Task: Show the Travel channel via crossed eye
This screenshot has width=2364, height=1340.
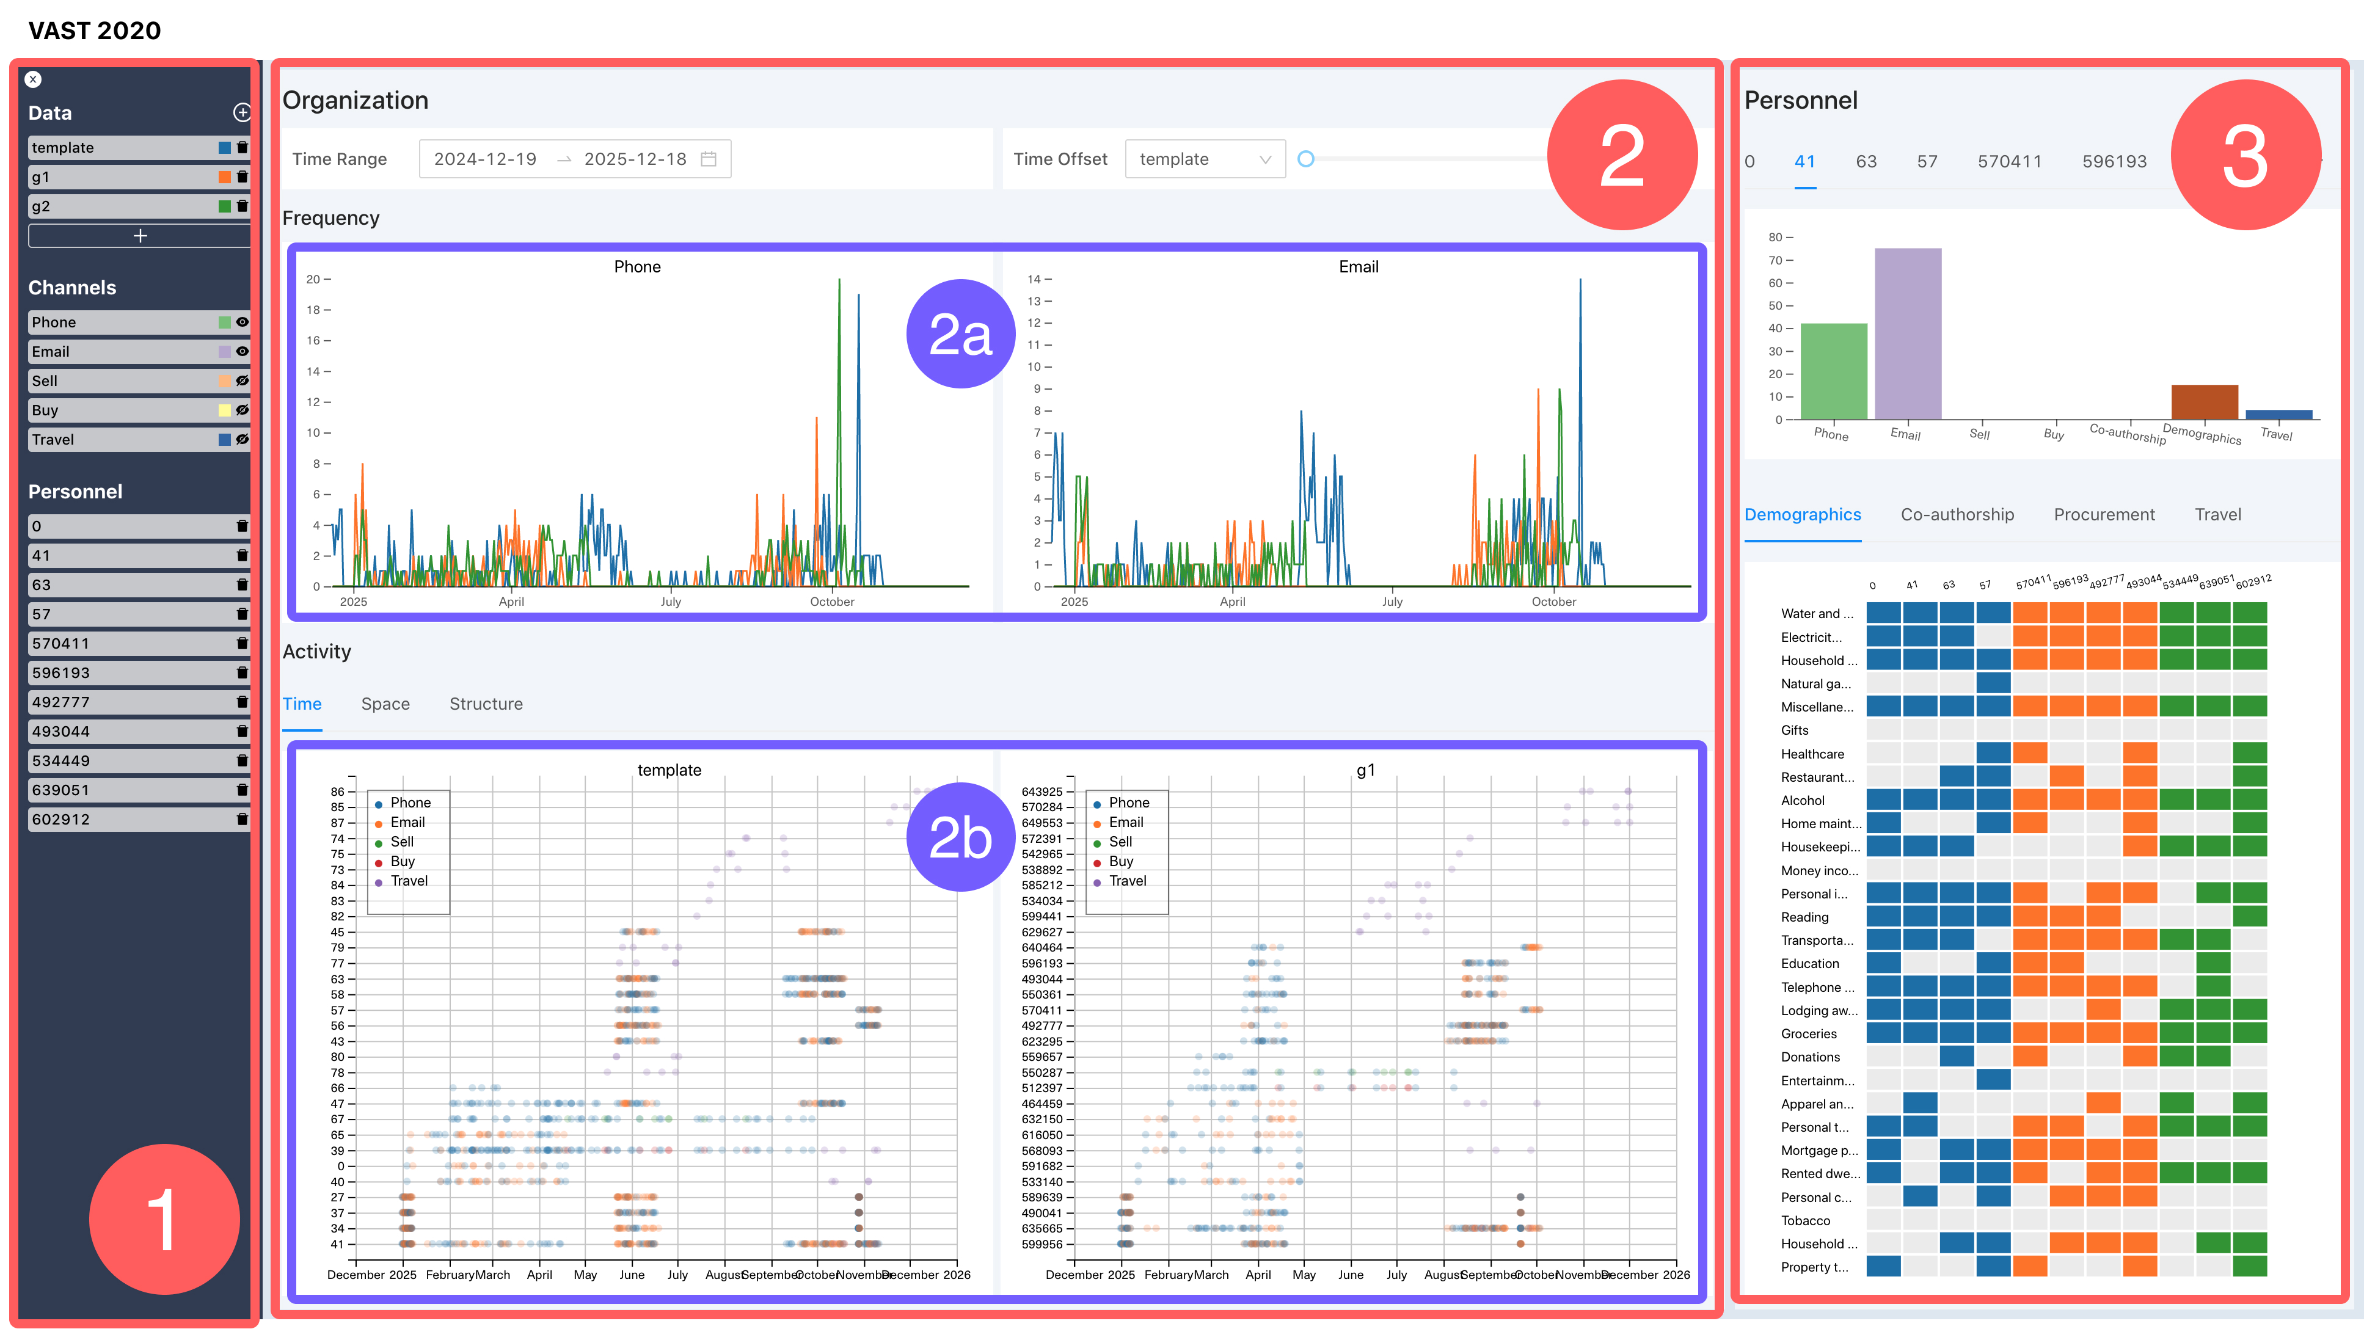Action: tap(243, 440)
